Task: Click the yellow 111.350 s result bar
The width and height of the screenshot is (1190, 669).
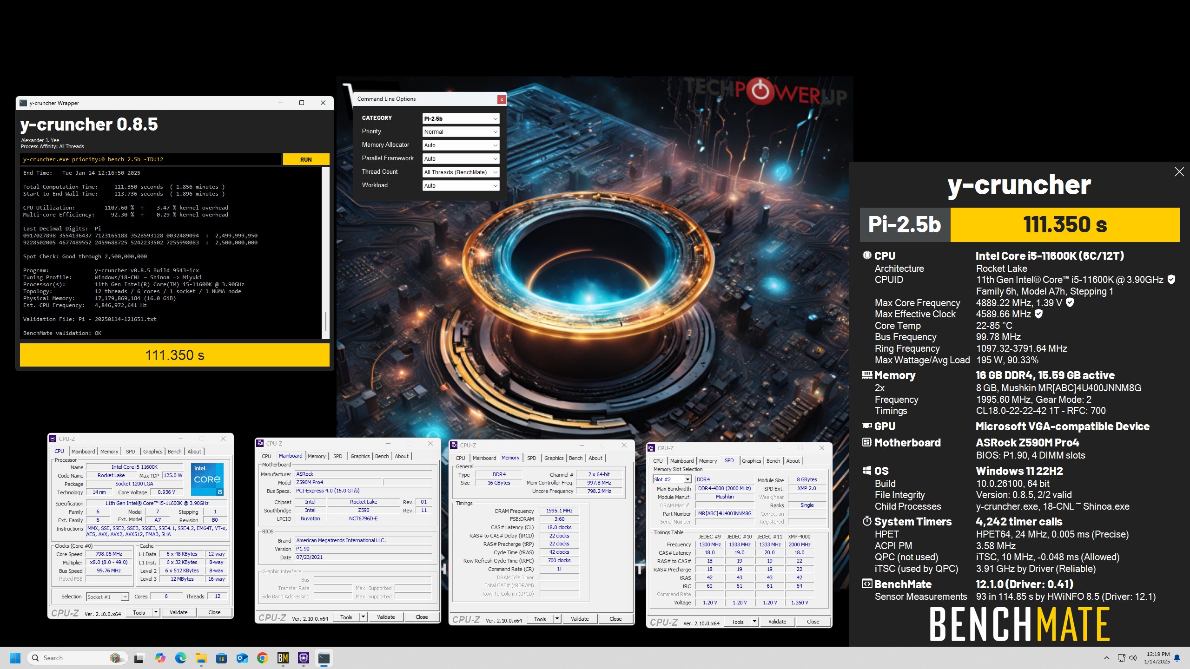Action: [x=175, y=355]
